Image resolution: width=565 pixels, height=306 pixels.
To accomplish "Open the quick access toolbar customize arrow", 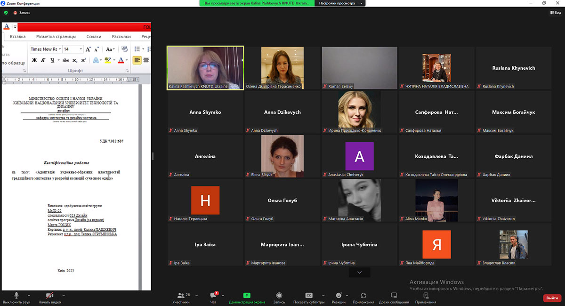I will tap(15, 27).
